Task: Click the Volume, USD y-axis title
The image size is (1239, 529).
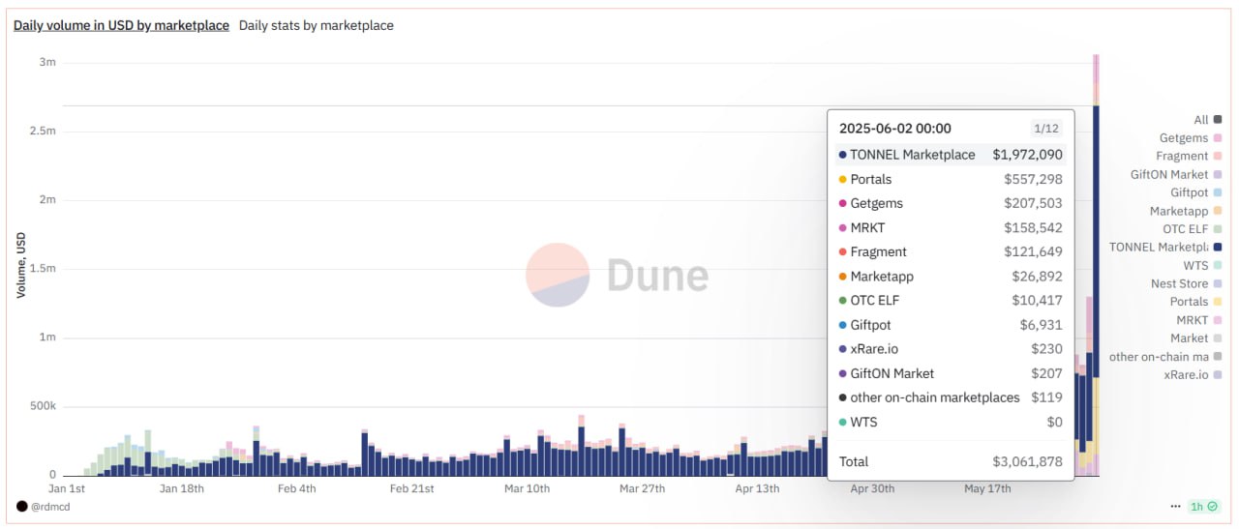Action: (20, 264)
